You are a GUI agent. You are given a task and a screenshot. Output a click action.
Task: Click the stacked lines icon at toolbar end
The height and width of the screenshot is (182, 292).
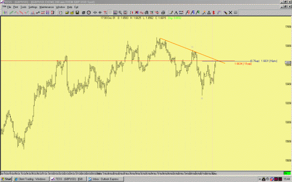tap(235, 13)
